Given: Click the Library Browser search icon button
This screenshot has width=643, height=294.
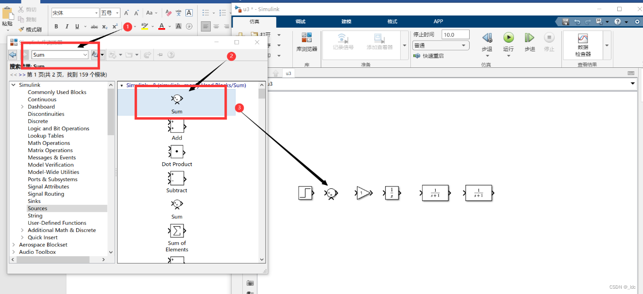Looking at the screenshot, I should tap(96, 55).
